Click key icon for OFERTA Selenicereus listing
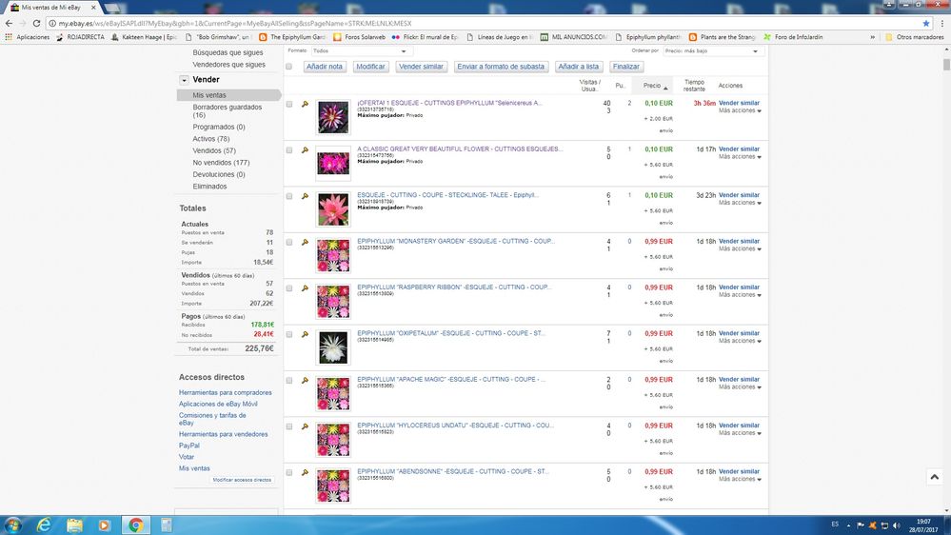The image size is (951, 535). (x=305, y=105)
